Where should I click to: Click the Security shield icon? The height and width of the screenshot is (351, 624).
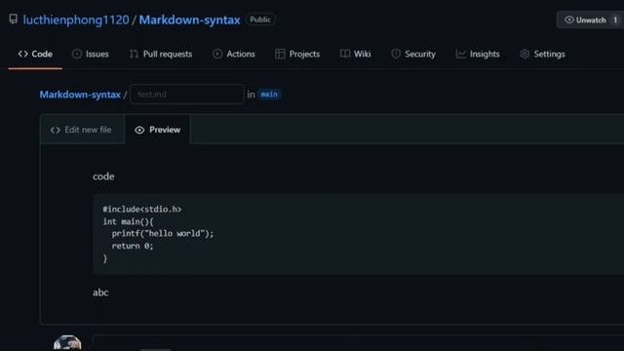click(x=396, y=54)
